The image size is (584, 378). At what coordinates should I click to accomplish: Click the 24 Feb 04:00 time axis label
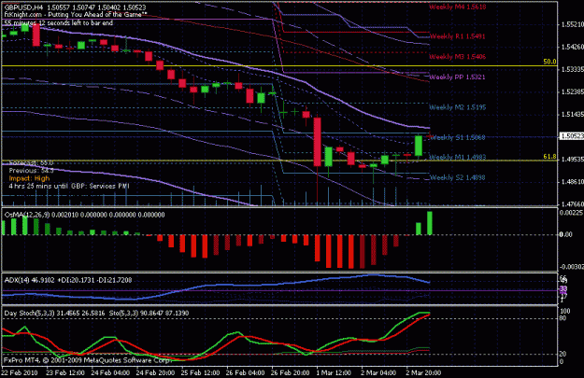(x=110, y=372)
